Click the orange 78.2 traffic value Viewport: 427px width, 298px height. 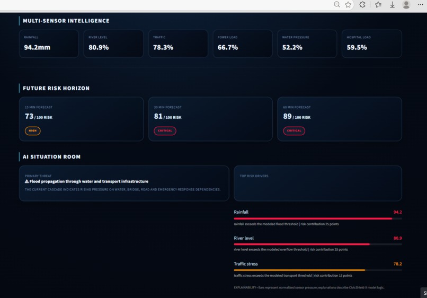[397, 264]
